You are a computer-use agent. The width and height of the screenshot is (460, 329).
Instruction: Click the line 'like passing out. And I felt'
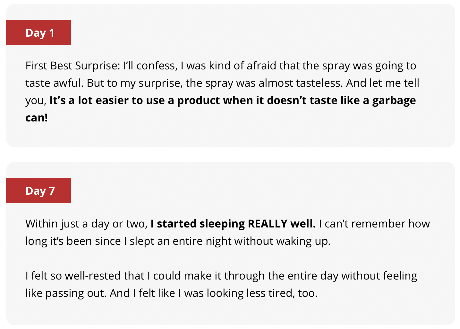[172, 293]
